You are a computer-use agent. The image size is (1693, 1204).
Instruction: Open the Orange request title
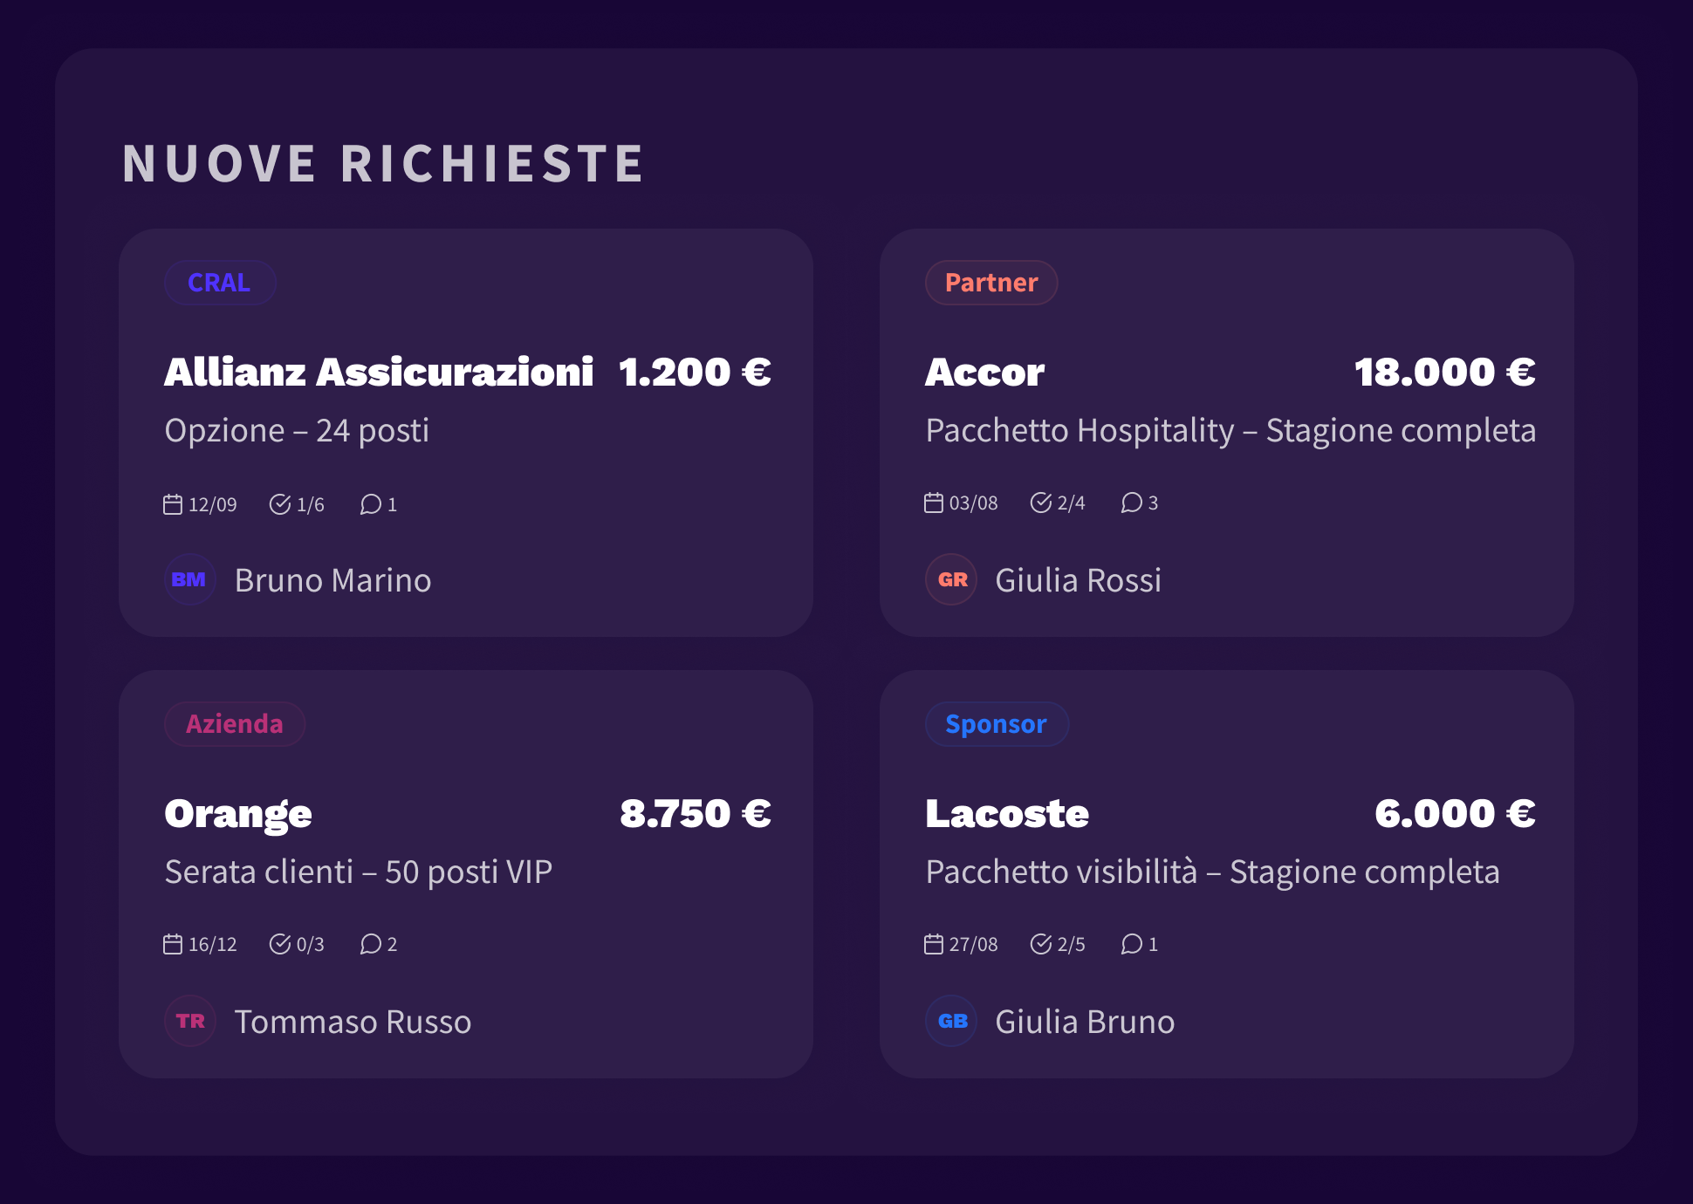238,814
